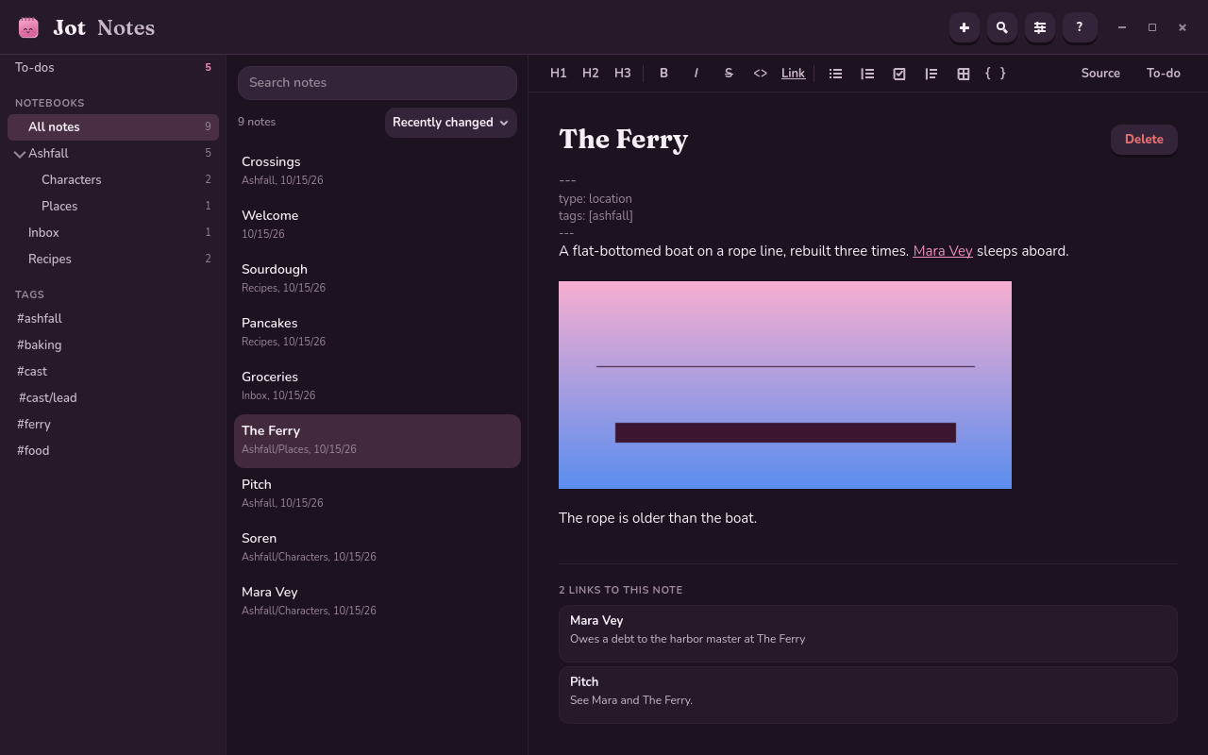The height and width of the screenshot is (755, 1208).
Task: Open To-dos in the sidebar
Action: [113, 67]
